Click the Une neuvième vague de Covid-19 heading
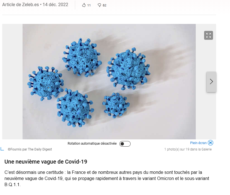The width and height of the screenshot is (230, 195). (x=46, y=162)
